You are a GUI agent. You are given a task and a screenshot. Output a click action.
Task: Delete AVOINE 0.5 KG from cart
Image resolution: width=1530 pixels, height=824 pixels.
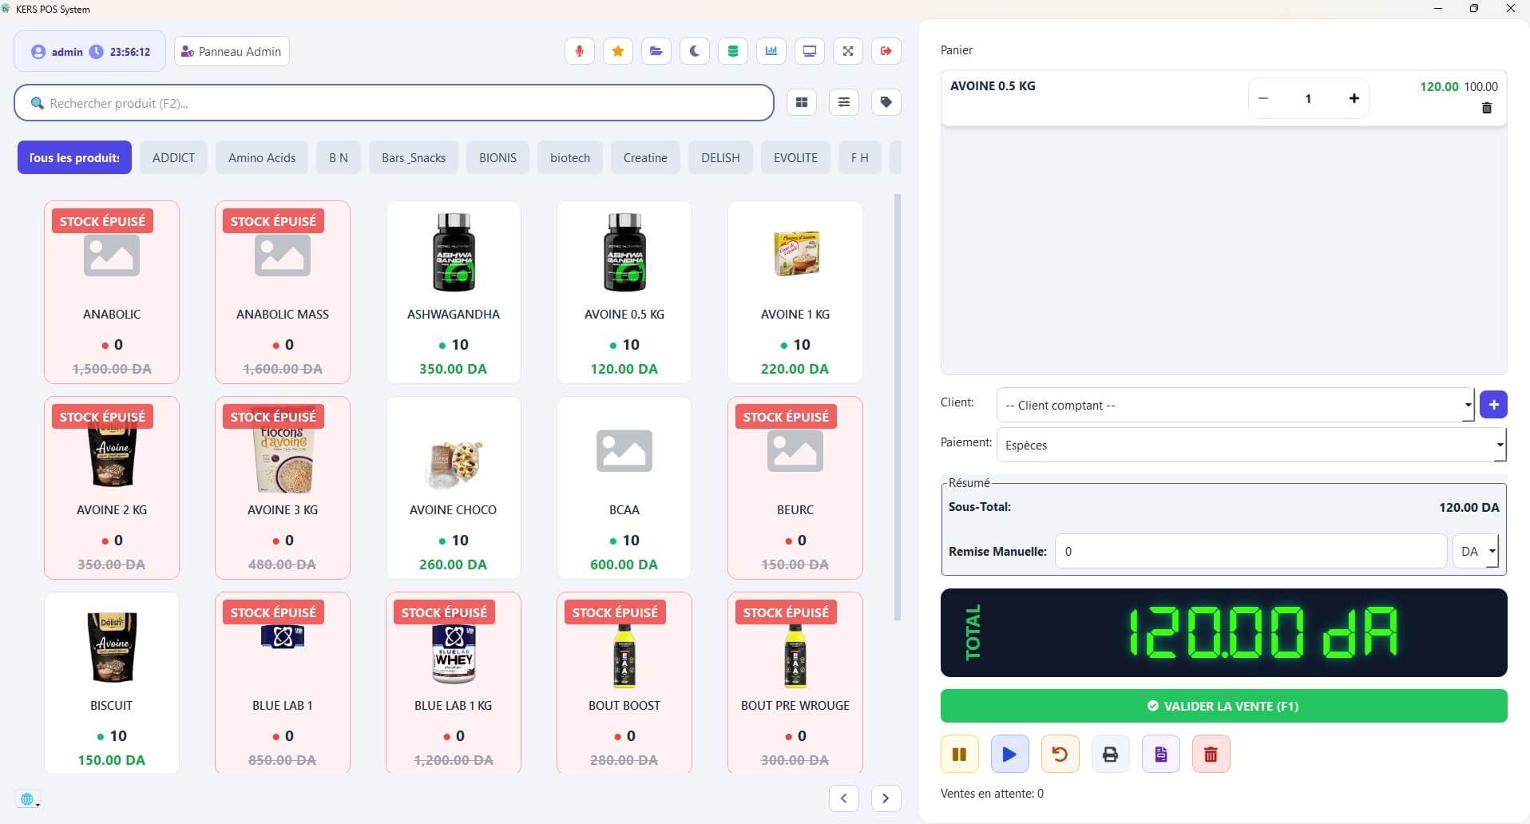point(1486,108)
